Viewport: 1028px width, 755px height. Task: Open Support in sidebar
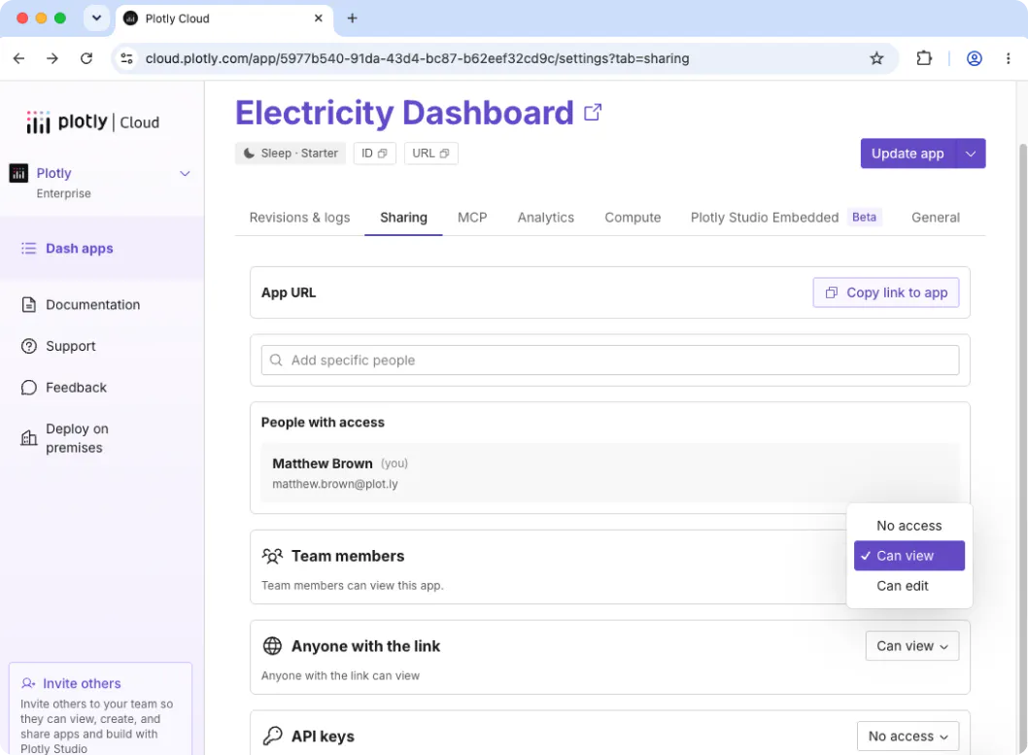click(70, 346)
